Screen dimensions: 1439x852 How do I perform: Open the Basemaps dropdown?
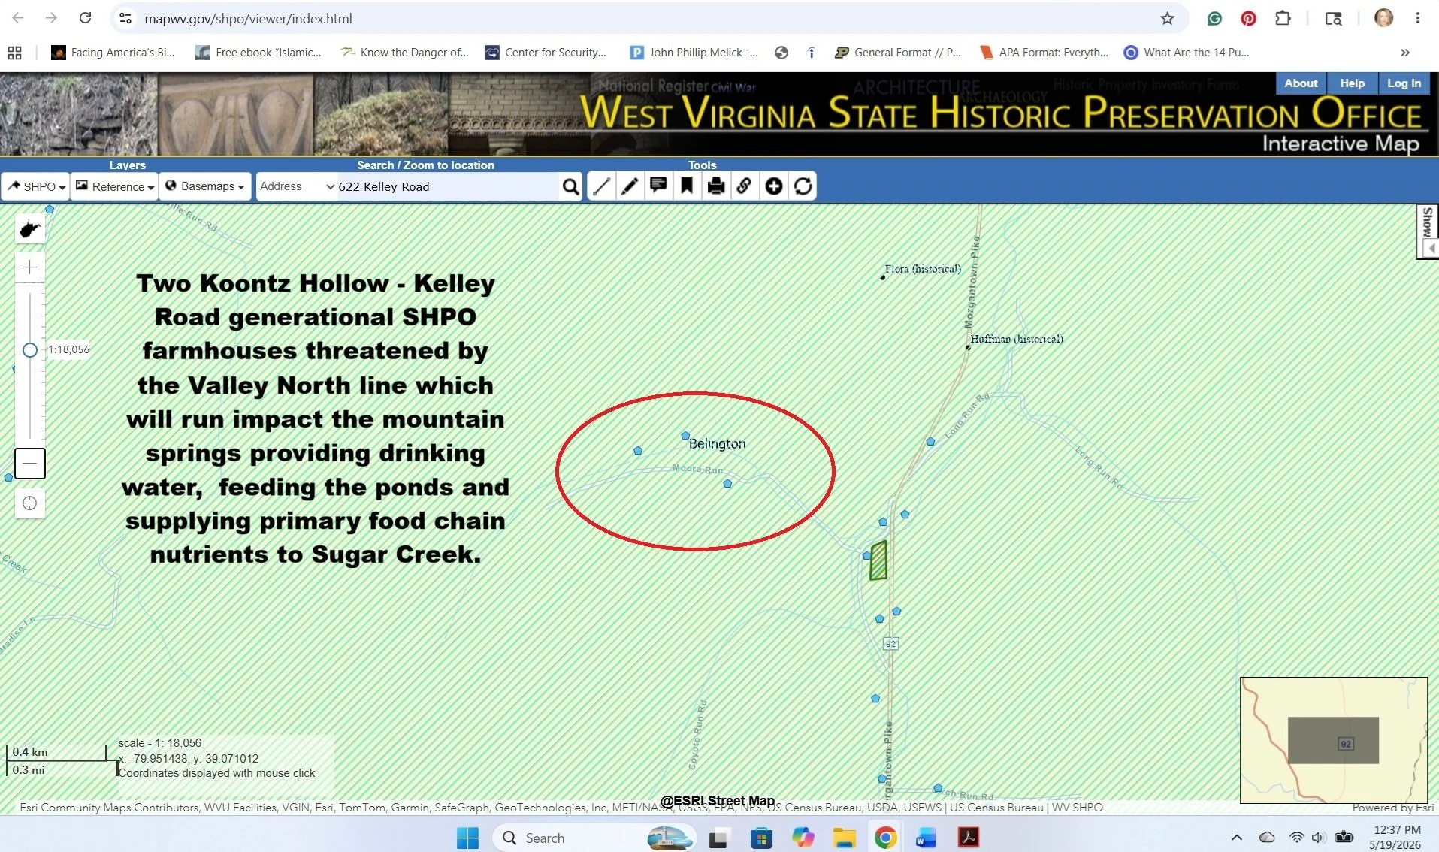click(x=205, y=186)
